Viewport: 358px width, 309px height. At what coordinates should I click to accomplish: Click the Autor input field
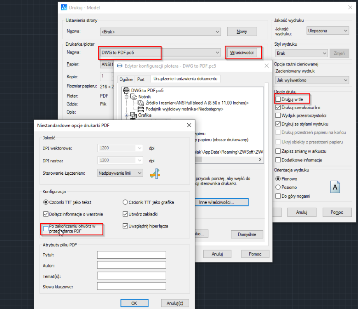132,265
